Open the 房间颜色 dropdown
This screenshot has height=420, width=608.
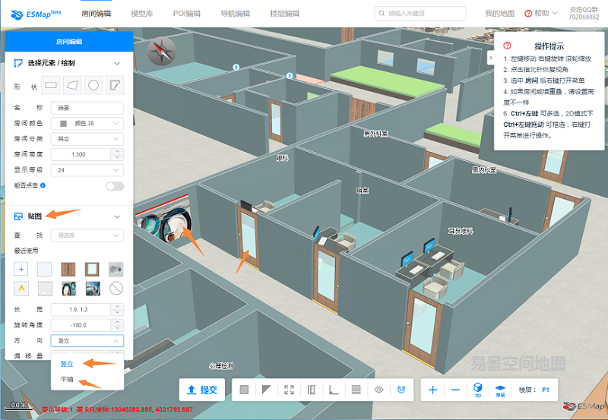pos(87,123)
